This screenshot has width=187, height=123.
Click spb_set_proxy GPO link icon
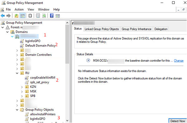pyautogui.click(x=26, y=82)
